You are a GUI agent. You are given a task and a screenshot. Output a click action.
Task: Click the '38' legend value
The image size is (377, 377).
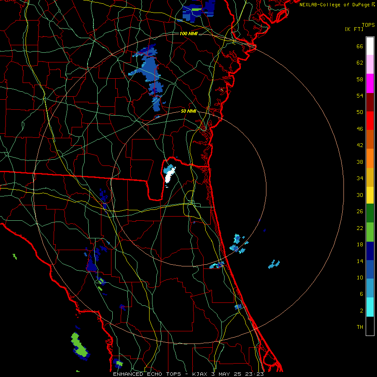[360, 162]
